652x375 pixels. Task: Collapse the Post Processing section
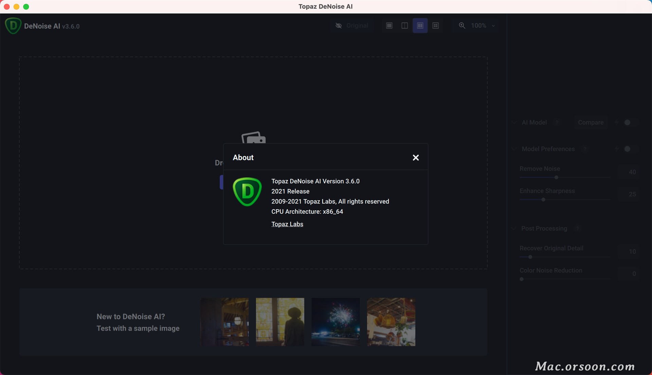[514, 229]
